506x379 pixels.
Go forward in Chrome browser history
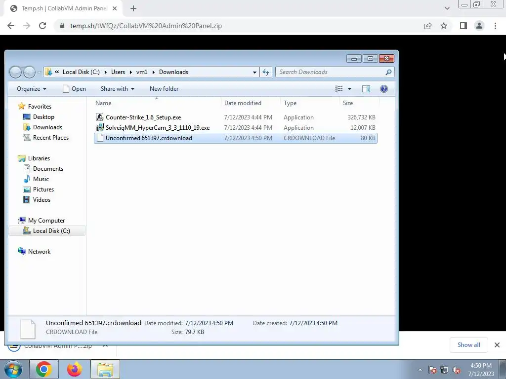[27, 26]
